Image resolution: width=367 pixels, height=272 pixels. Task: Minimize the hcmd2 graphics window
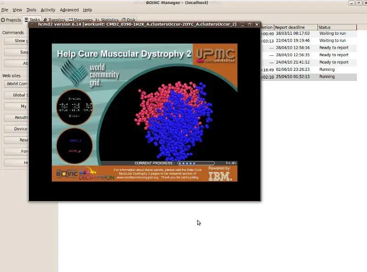243,25
